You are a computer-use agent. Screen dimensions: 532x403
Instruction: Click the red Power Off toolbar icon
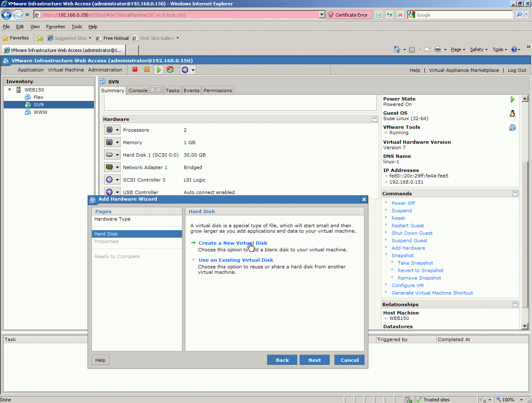point(135,70)
